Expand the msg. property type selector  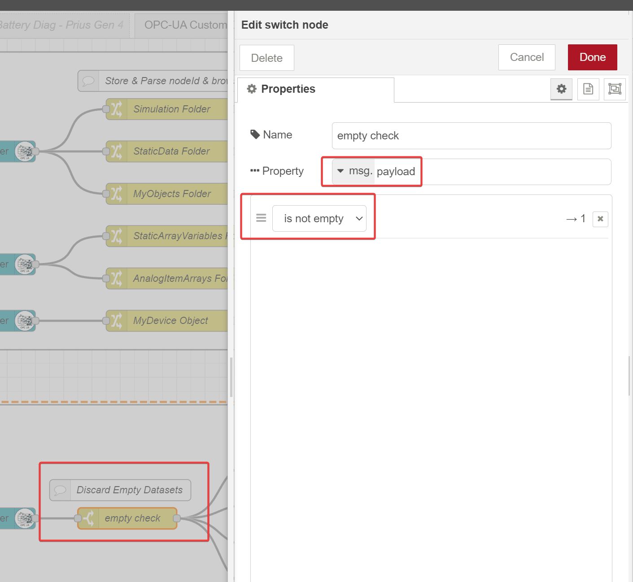click(x=354, y=171)
